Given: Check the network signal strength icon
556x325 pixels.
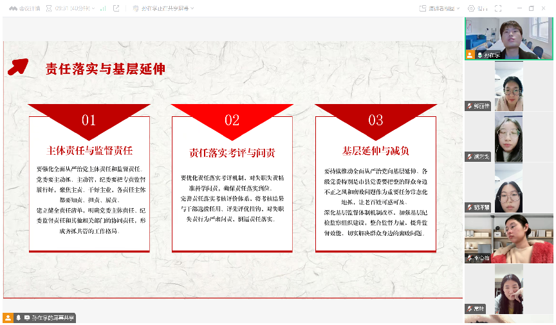Looking at the screenshot, I should click(x=103, y=8).
